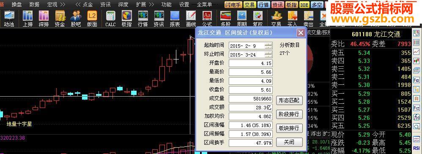Click the blue 行情 quick button

tap(264, 5)
